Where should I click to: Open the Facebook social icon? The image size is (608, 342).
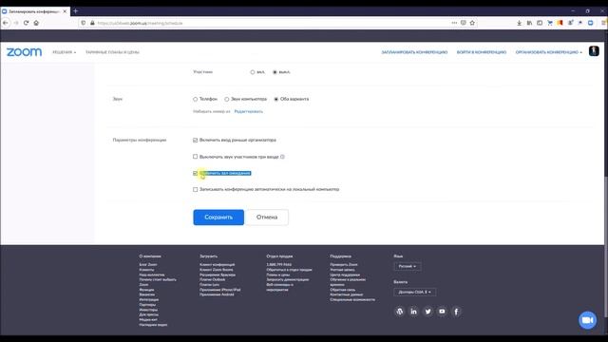pyautogui.click(x=456, y=312)
